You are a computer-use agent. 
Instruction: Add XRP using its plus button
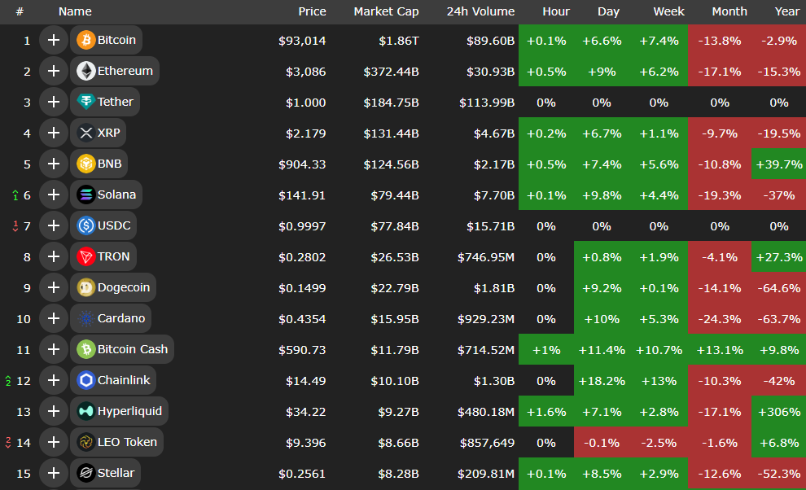[54, 133]
